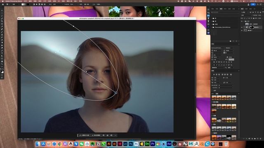Click the Create new layer icon in Layers panel

click(257, 139)
